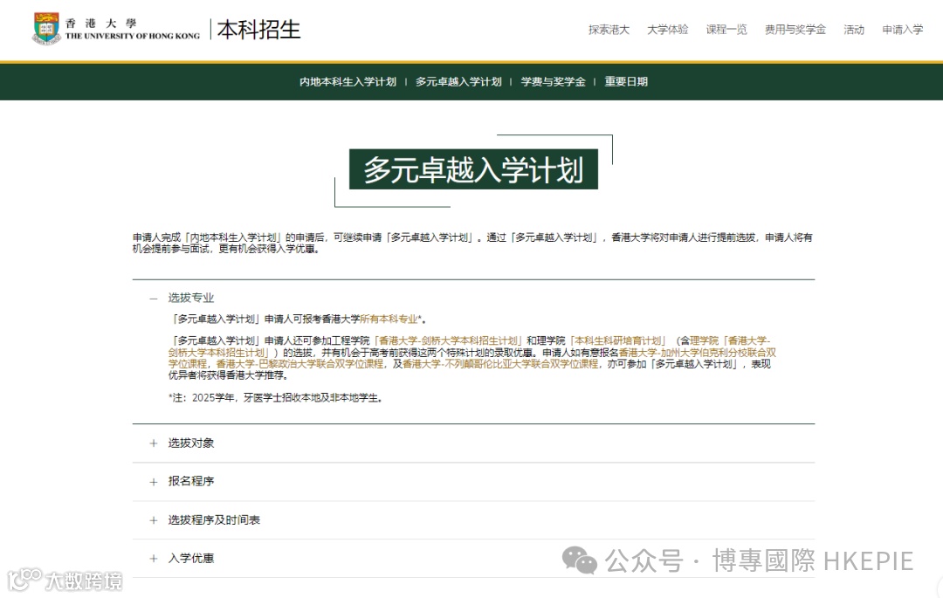The height and width of the screenshot is (598, 943).
Task: Open the 探索港大 menu
Action: pyautogui.click(x=608, y=29)
